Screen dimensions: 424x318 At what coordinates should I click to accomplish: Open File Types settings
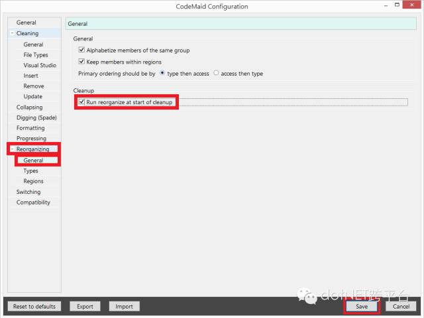click(x=36, y=55)
